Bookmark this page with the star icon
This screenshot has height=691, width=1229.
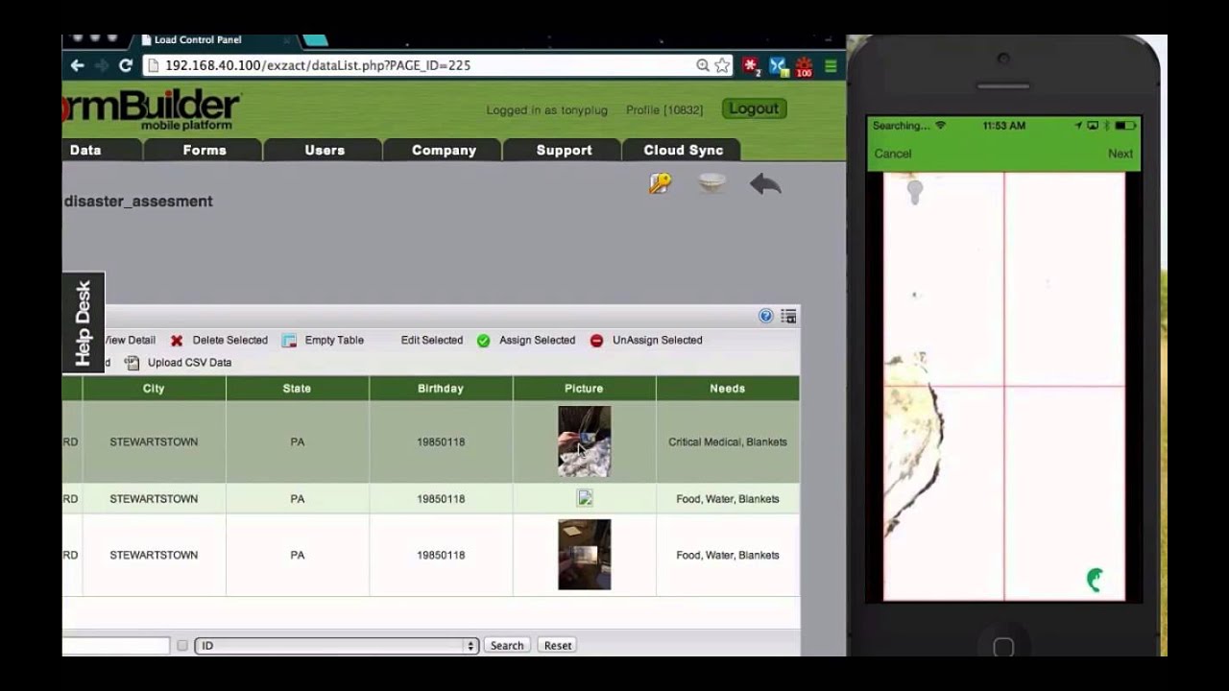[722, 65]
